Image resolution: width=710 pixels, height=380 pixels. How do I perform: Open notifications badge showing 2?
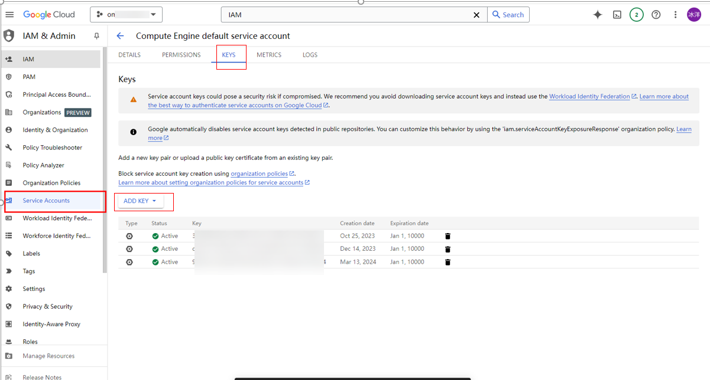click(636, 15)
